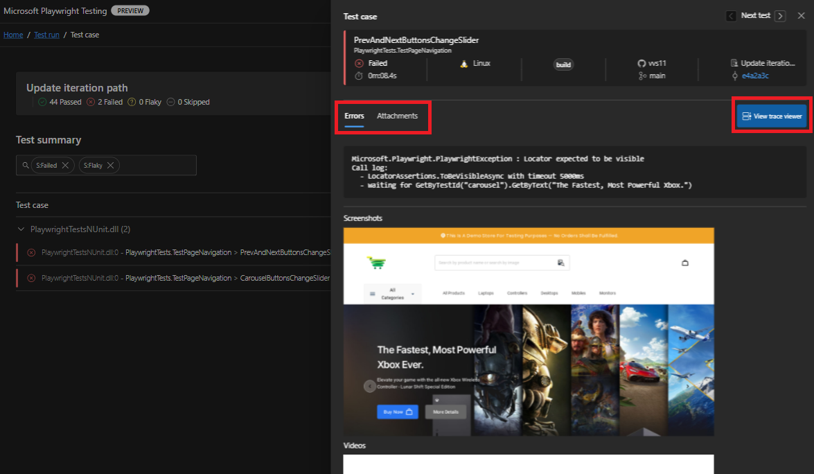This screenshot has width=814, height=474.
Task: Click the previous test arrow
Action: (x=731, y=15)
